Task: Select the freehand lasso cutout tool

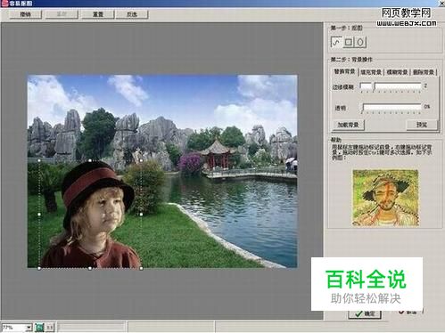Action: (x=336, y=42)
